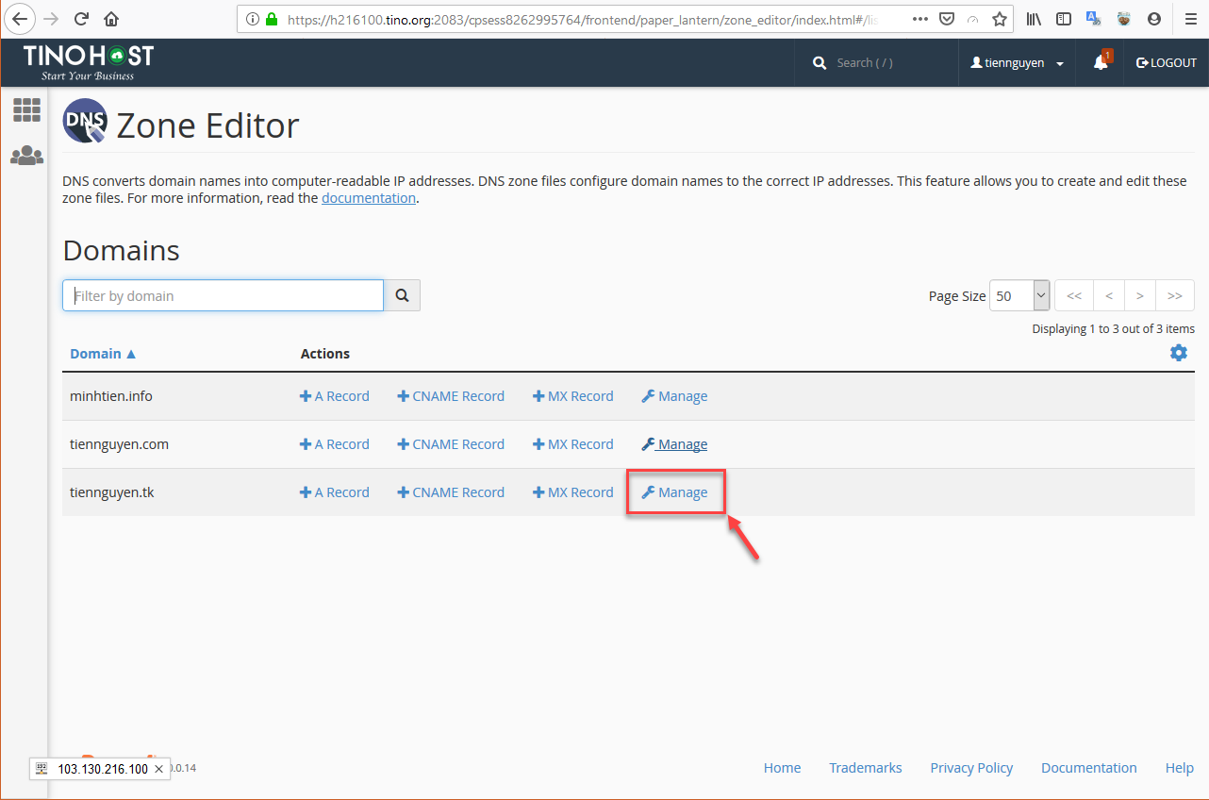1209x800 pixels.
Task: Click Manage for minhtien.info
Action: point(674,396)
